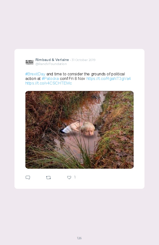Like the tweet with the heart icon

click(69, 178)
